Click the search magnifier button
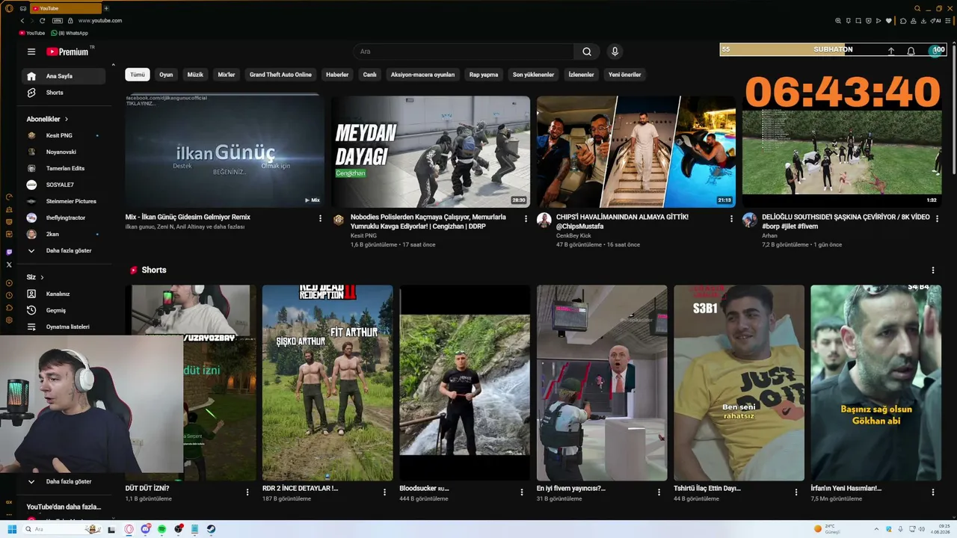Viewport: 957px width, 538px height. tap(587, 52)
